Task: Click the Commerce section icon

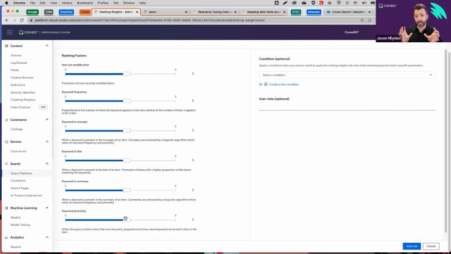Action: [6, 120]
